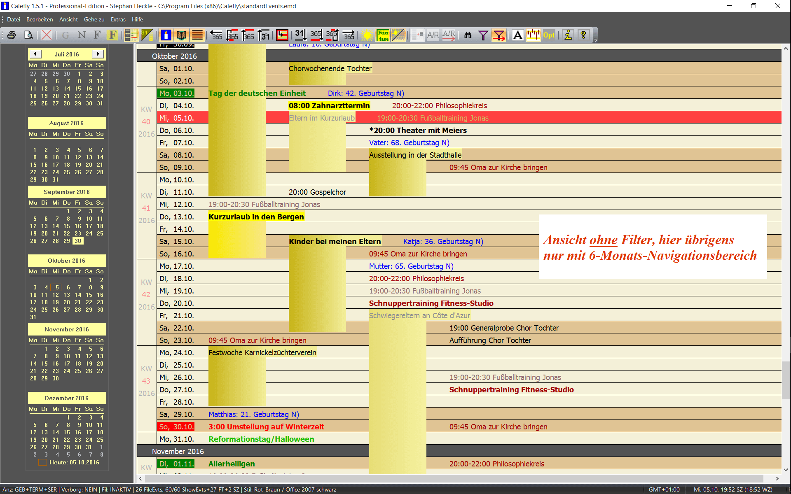Viewport: 791px width, 494px height.
Task: Open the Extras menu
Action: pos(118,19)
